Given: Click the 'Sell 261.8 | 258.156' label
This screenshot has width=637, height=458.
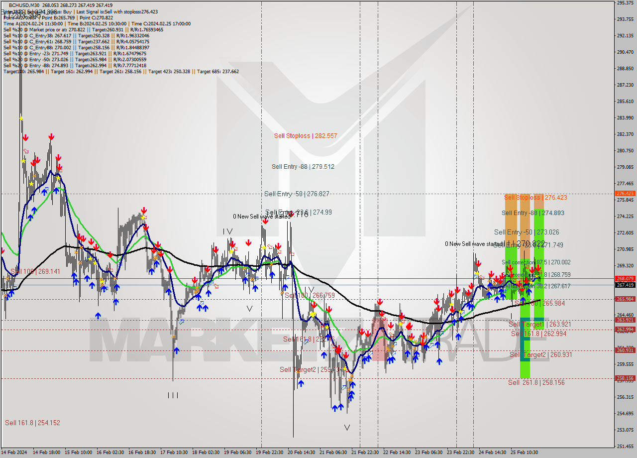Looking at the screenshot, I should click(x=536, y=383).
